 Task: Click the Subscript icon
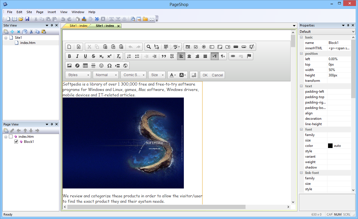tap(101, 56)
